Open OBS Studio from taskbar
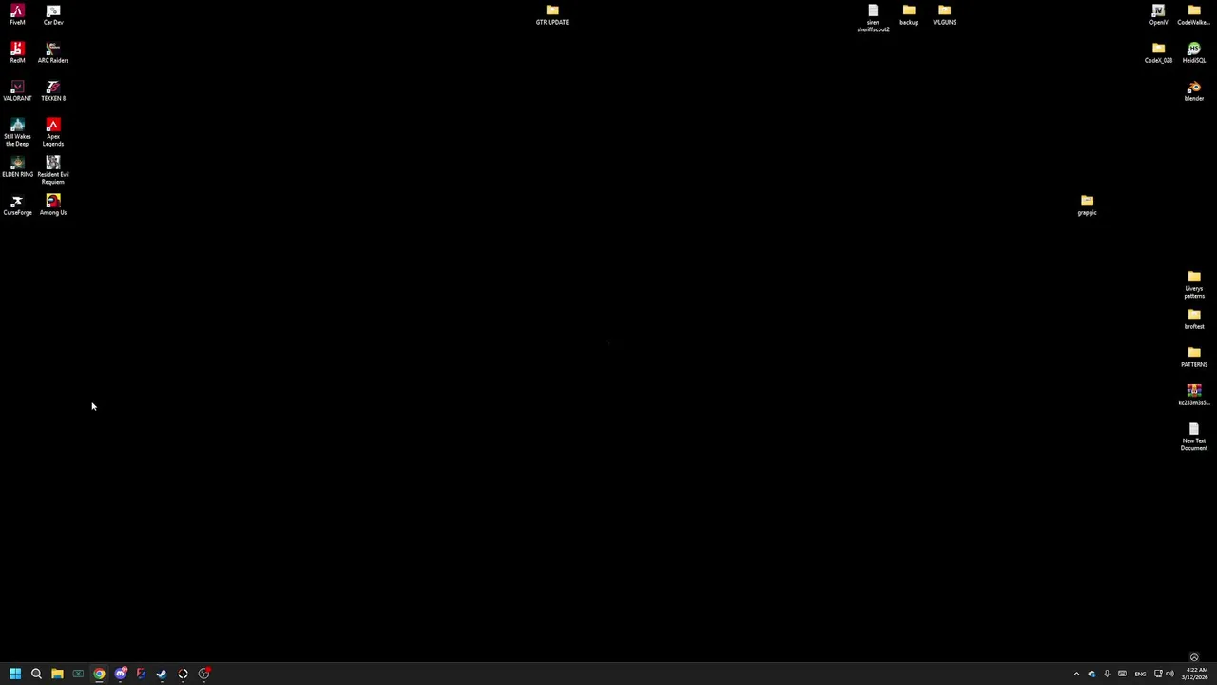 coord(203,674)
